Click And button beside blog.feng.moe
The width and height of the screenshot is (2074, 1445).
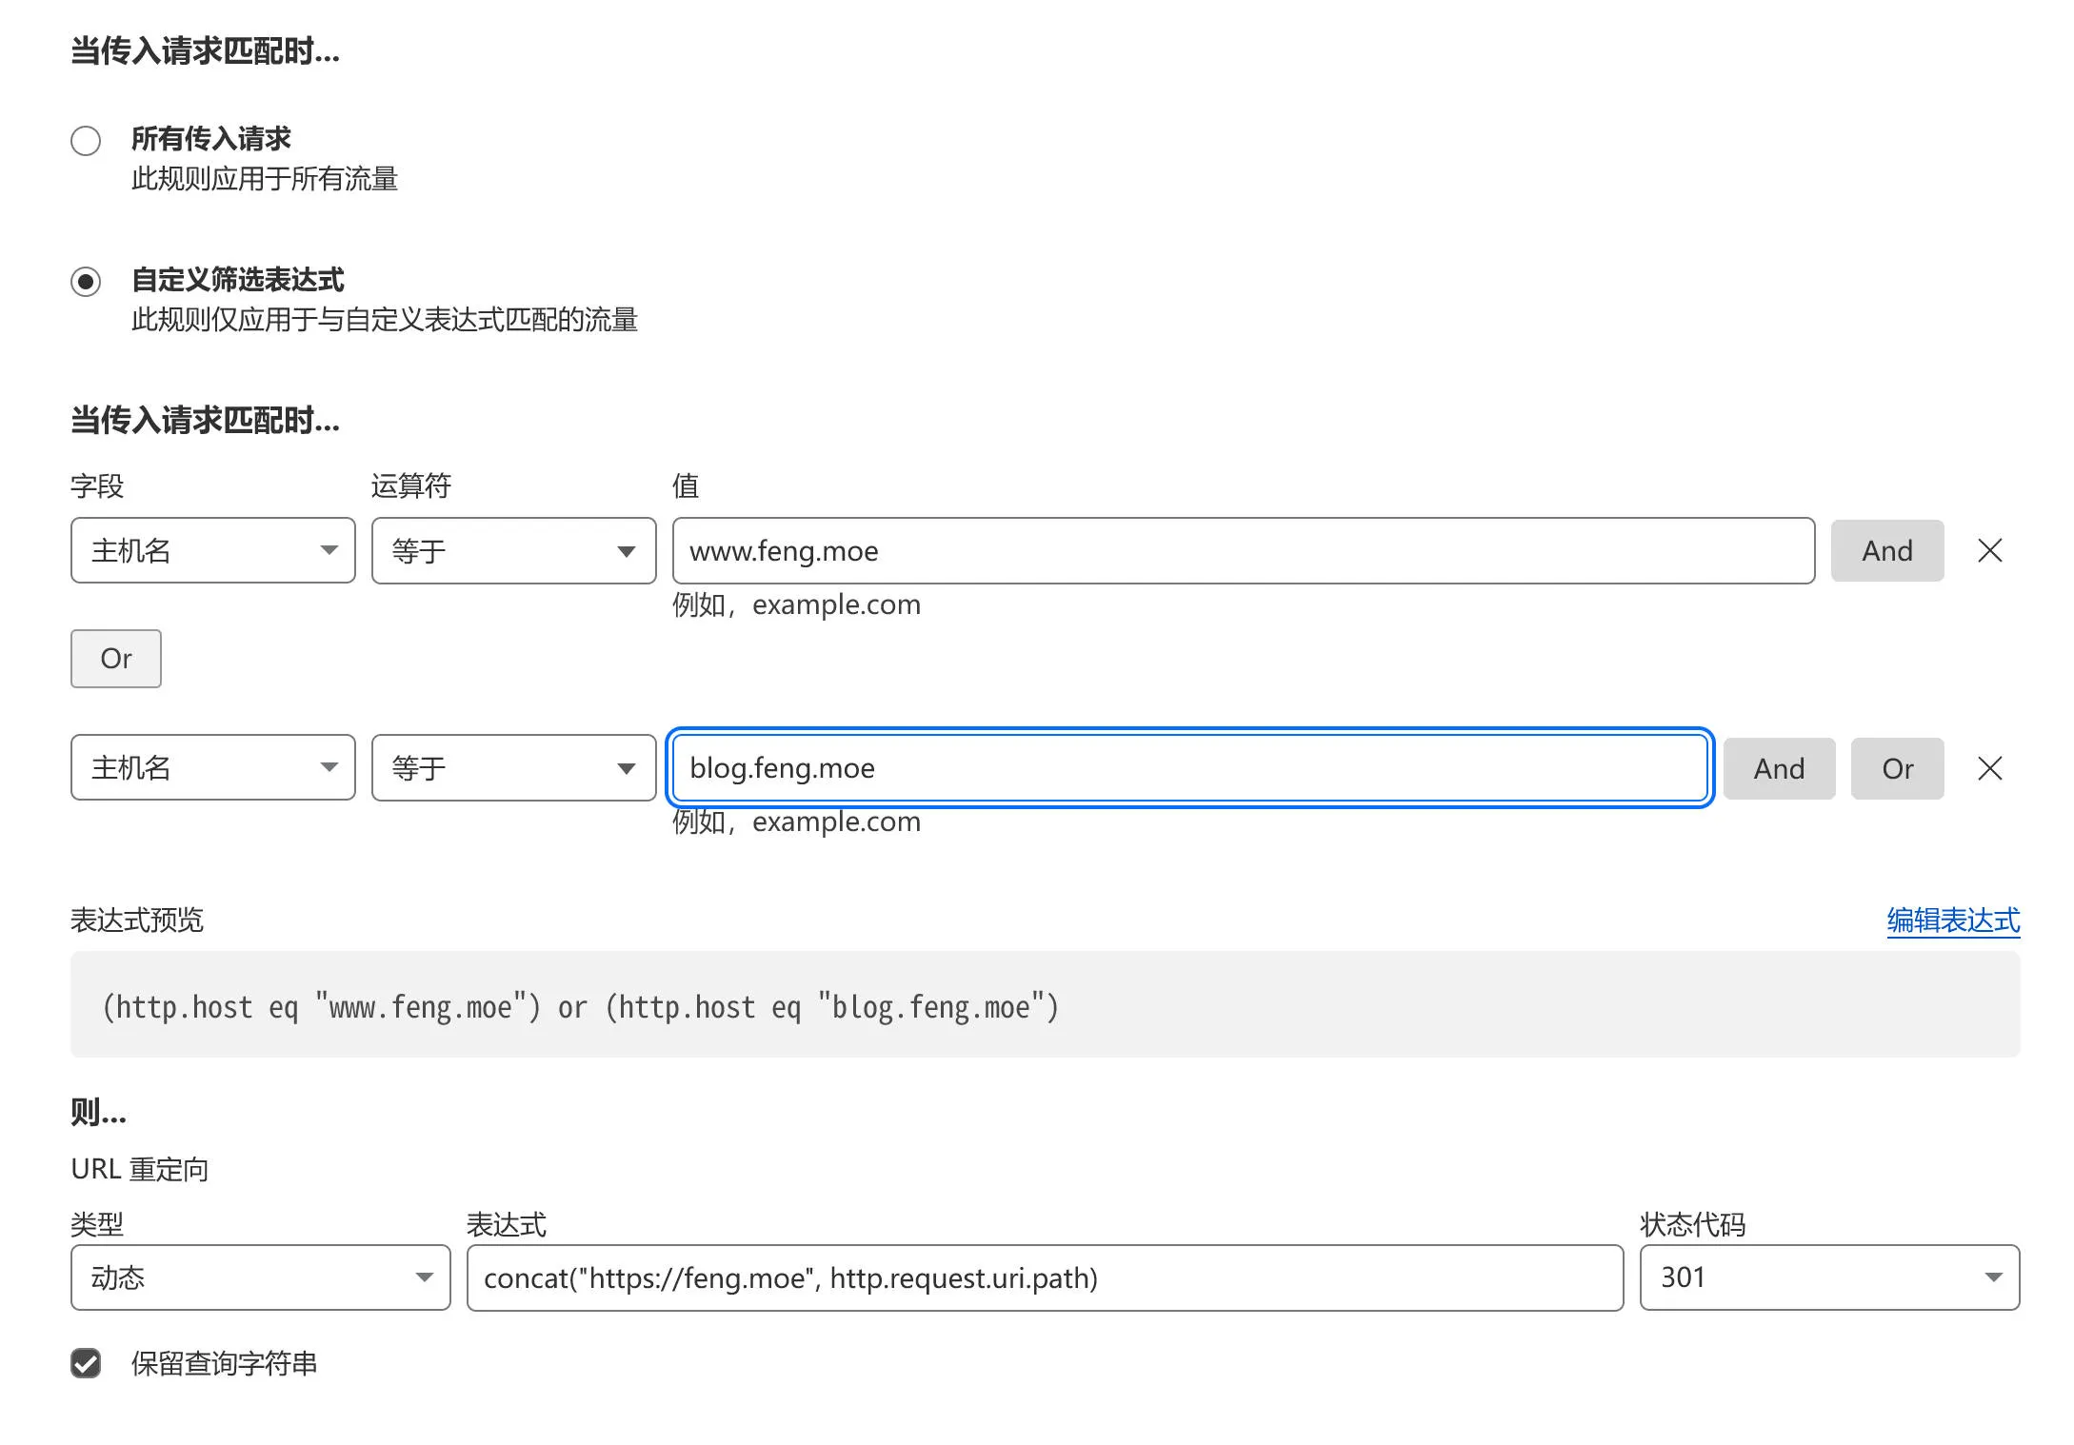pos(1780,768)
